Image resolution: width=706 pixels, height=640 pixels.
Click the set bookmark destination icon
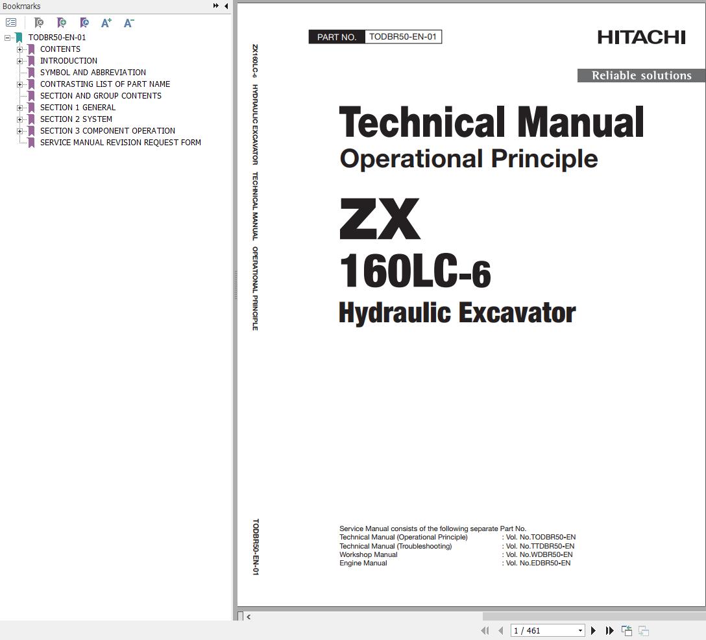(x=84, y=23)
